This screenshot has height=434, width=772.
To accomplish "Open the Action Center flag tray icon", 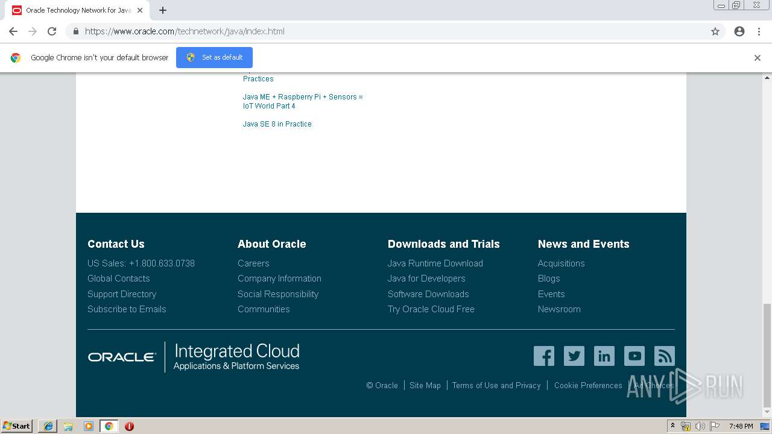I will click(715, 426).
